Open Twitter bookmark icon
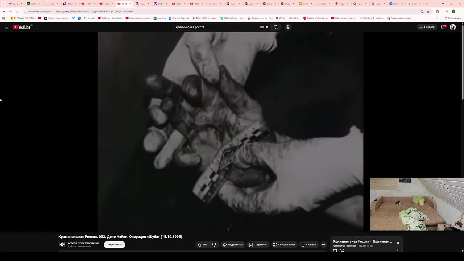This screenshot has height=261, width=464. click(x=74, y=18)
